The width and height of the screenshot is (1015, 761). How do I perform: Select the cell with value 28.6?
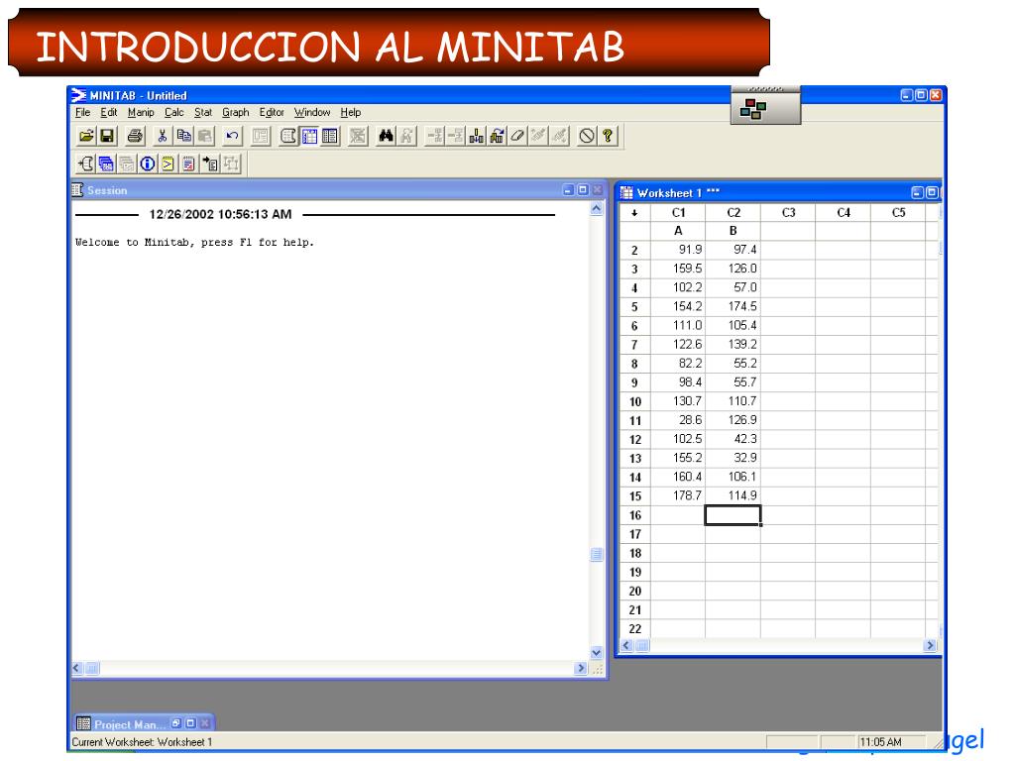click(x=678, y=420)
